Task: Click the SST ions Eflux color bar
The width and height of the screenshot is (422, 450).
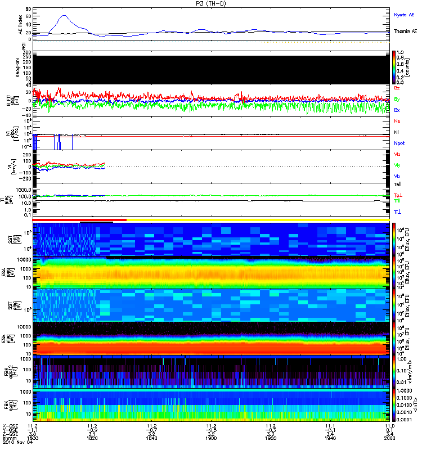Action: 394,238
